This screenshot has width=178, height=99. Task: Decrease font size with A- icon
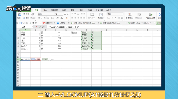tap(68, 14)
